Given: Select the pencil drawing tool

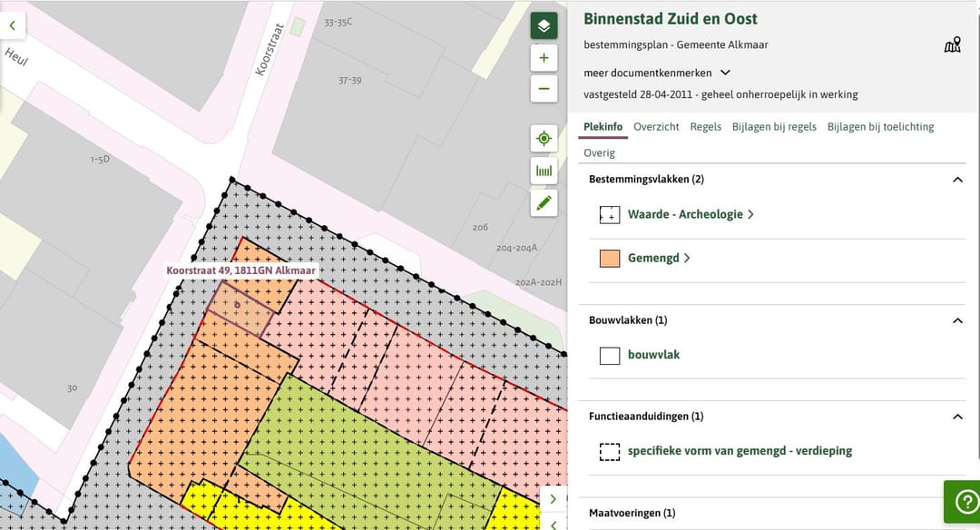Looking at the screenshot, I should click(544, 202).
